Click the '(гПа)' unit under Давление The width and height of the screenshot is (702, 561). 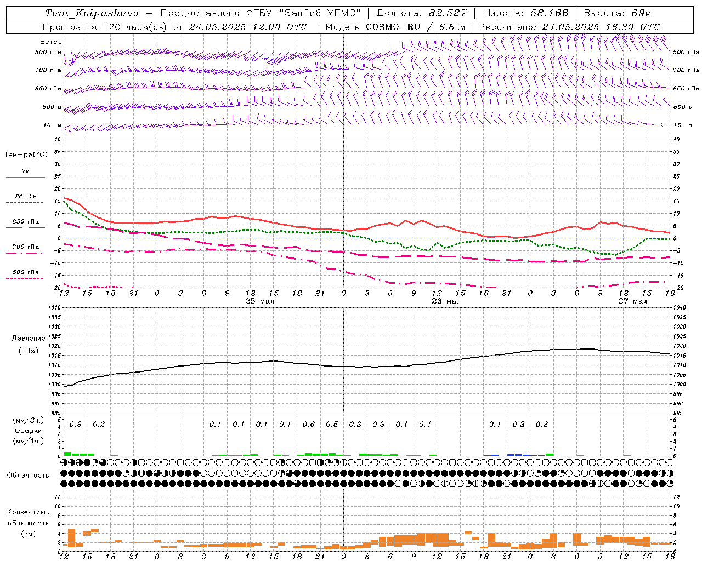click(x=29, y=351)
